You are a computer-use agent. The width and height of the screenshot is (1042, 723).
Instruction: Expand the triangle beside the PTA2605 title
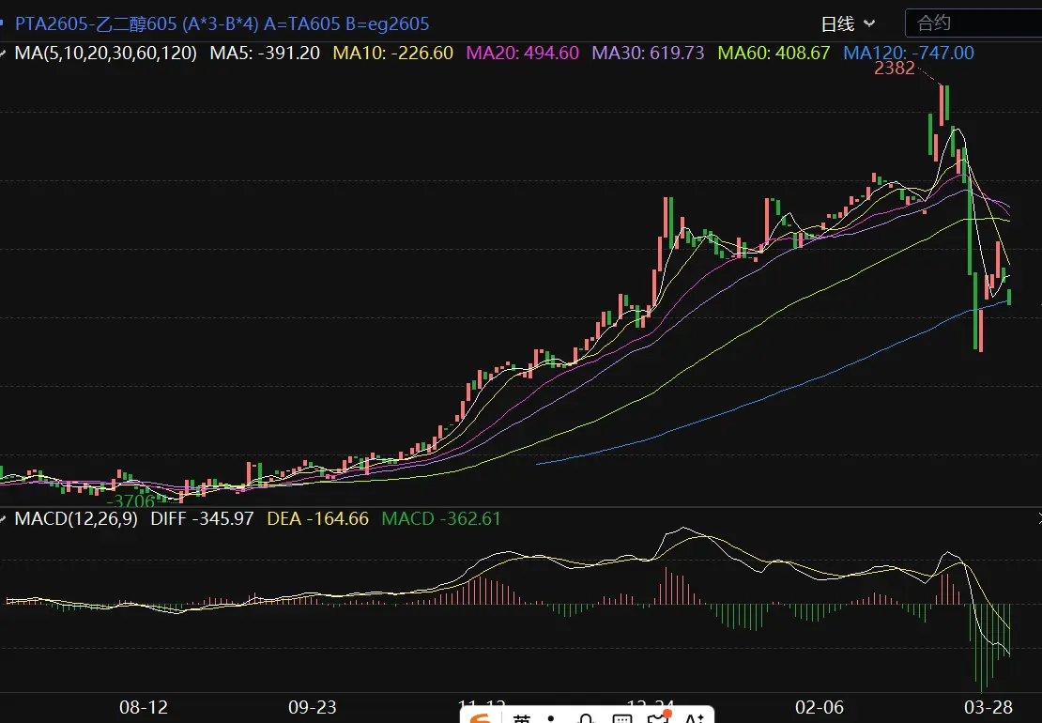(x=5, y=23)
